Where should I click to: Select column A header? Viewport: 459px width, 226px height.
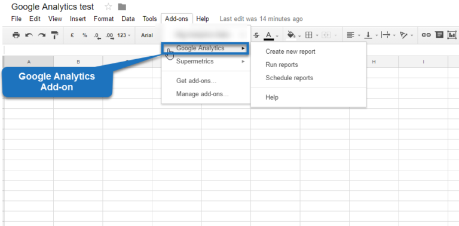[29, 62]
